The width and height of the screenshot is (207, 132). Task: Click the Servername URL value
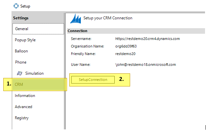point(148,39)
